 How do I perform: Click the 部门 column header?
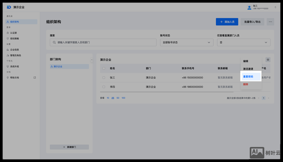148,68
